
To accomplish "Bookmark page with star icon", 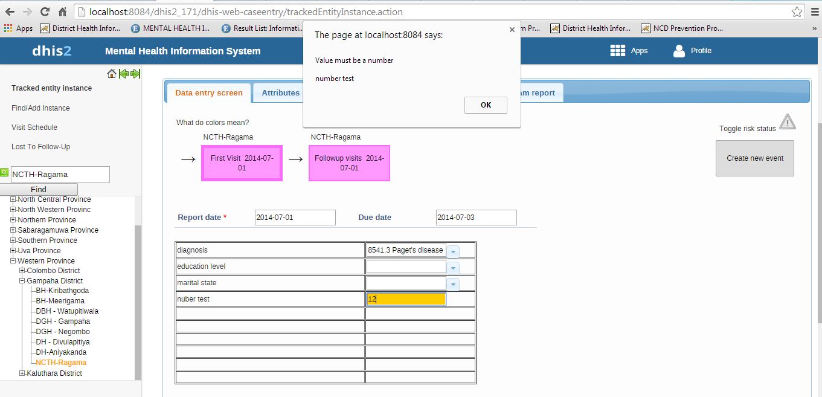I will (x=797, y=11).
